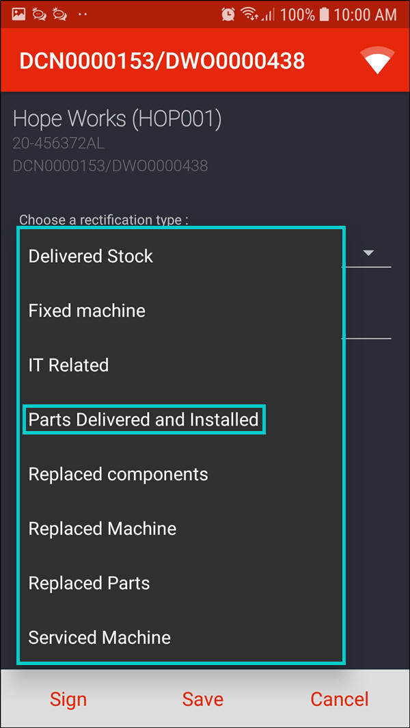This screenshot has width=410, height=728.
Task: Tap the alarm clock status icon
Action: tap(228, 14)
